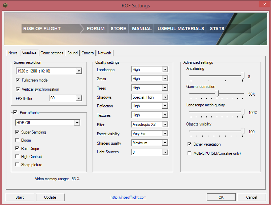Toggle the Fullscreen mode checkbox
Image resolution: width=271 pixels, height=205 pixels.
[18, 80]
